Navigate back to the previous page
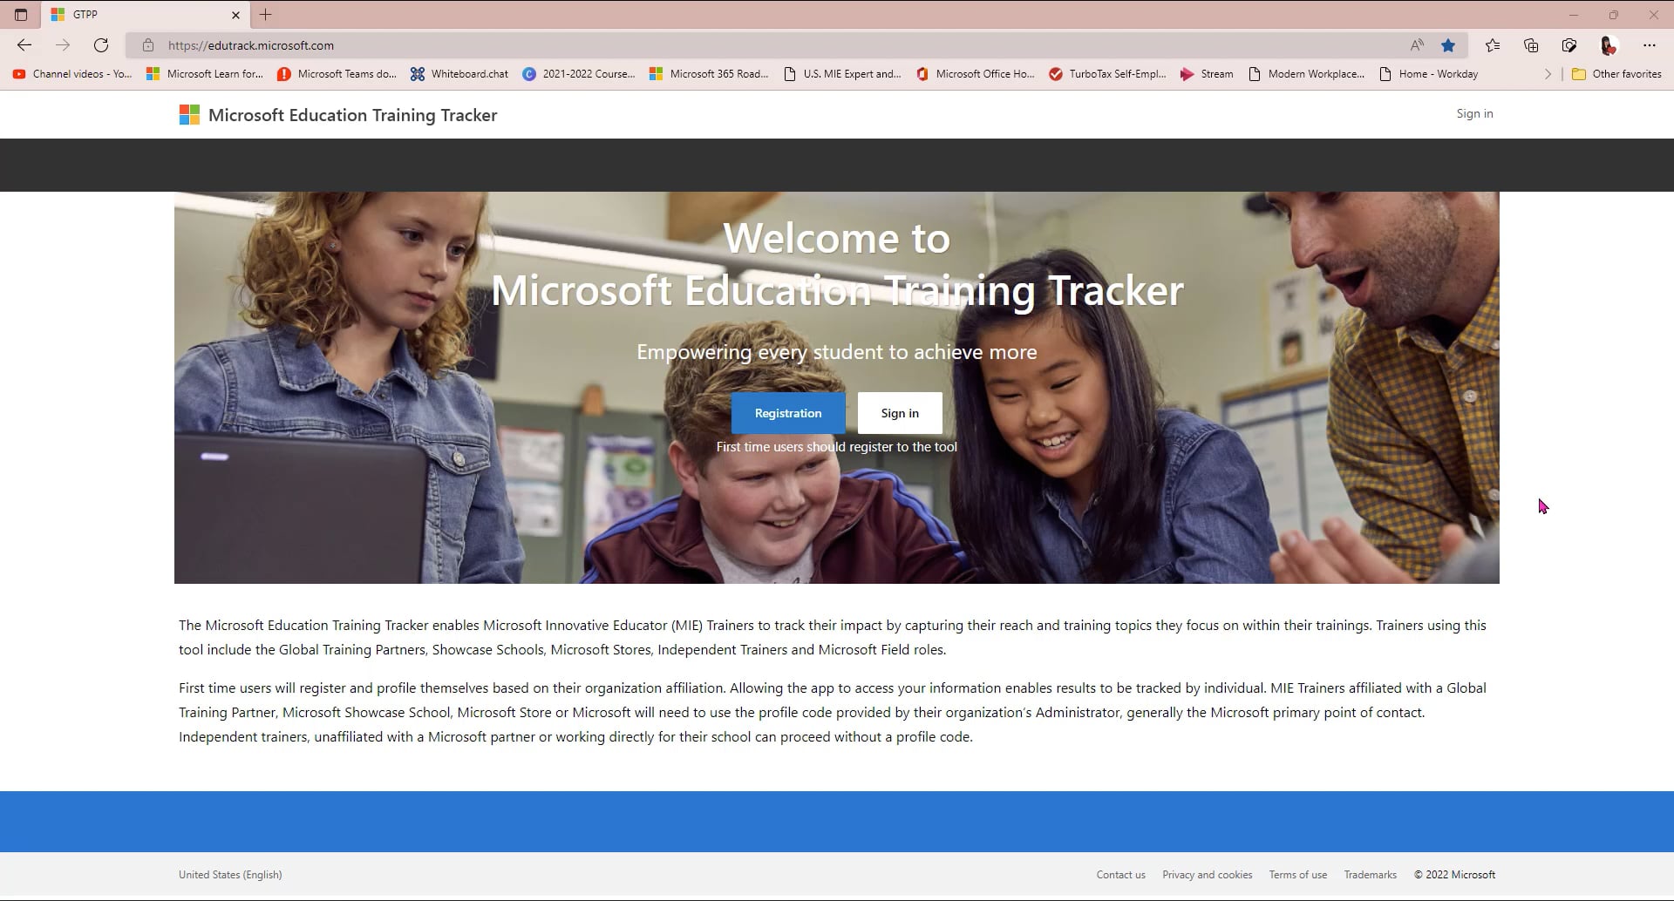This screenshot has width=1674, height=901. click(x=24, y=44)
